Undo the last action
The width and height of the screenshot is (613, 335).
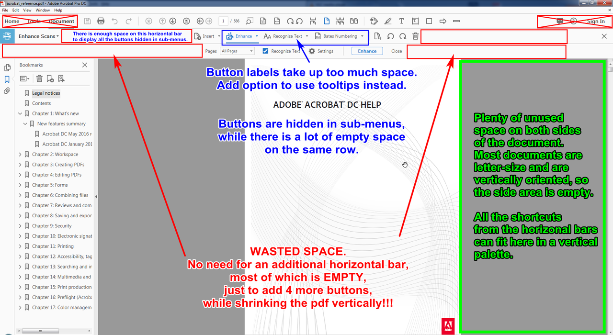(x=114, y=21)
